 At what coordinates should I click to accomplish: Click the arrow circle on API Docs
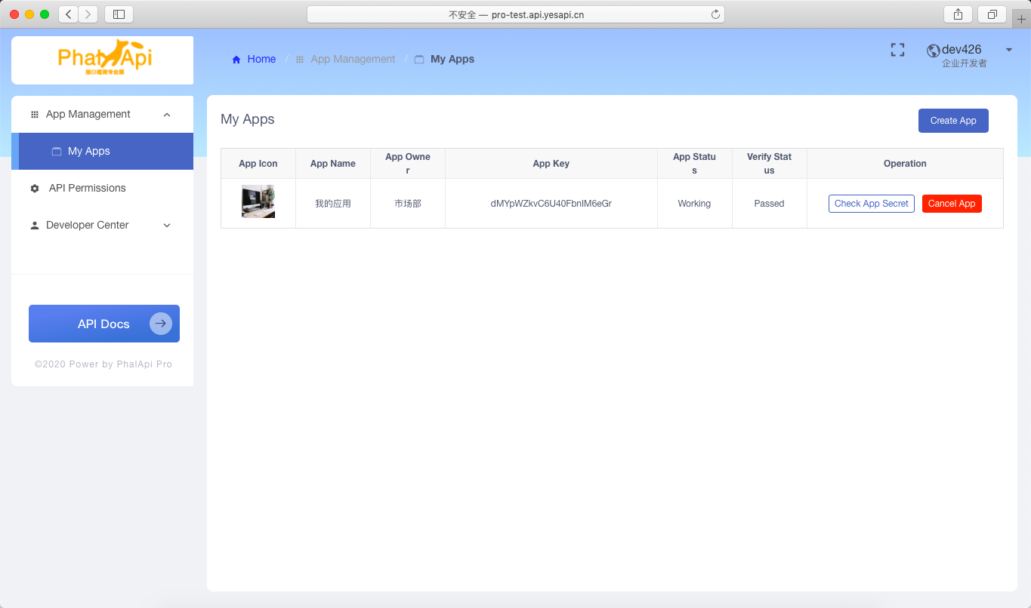160,324
